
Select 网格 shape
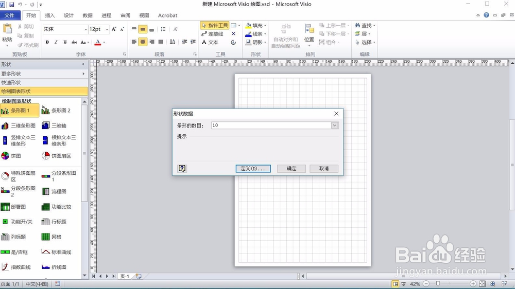(52, 237)
